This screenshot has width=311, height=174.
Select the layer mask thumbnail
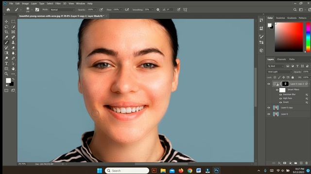click(x=285, y=84)
